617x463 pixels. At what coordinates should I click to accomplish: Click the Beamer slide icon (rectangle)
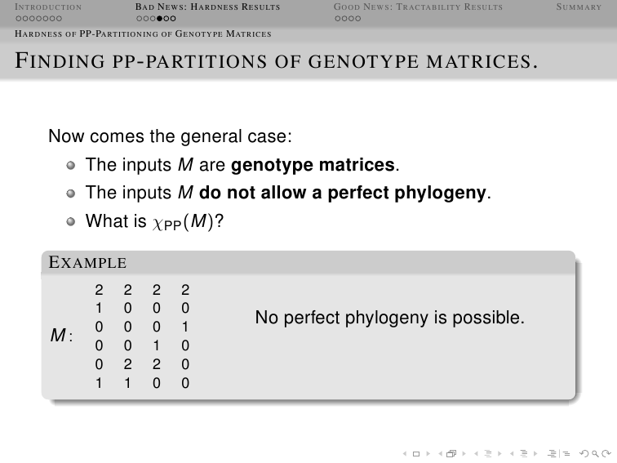tap(416, 454)
